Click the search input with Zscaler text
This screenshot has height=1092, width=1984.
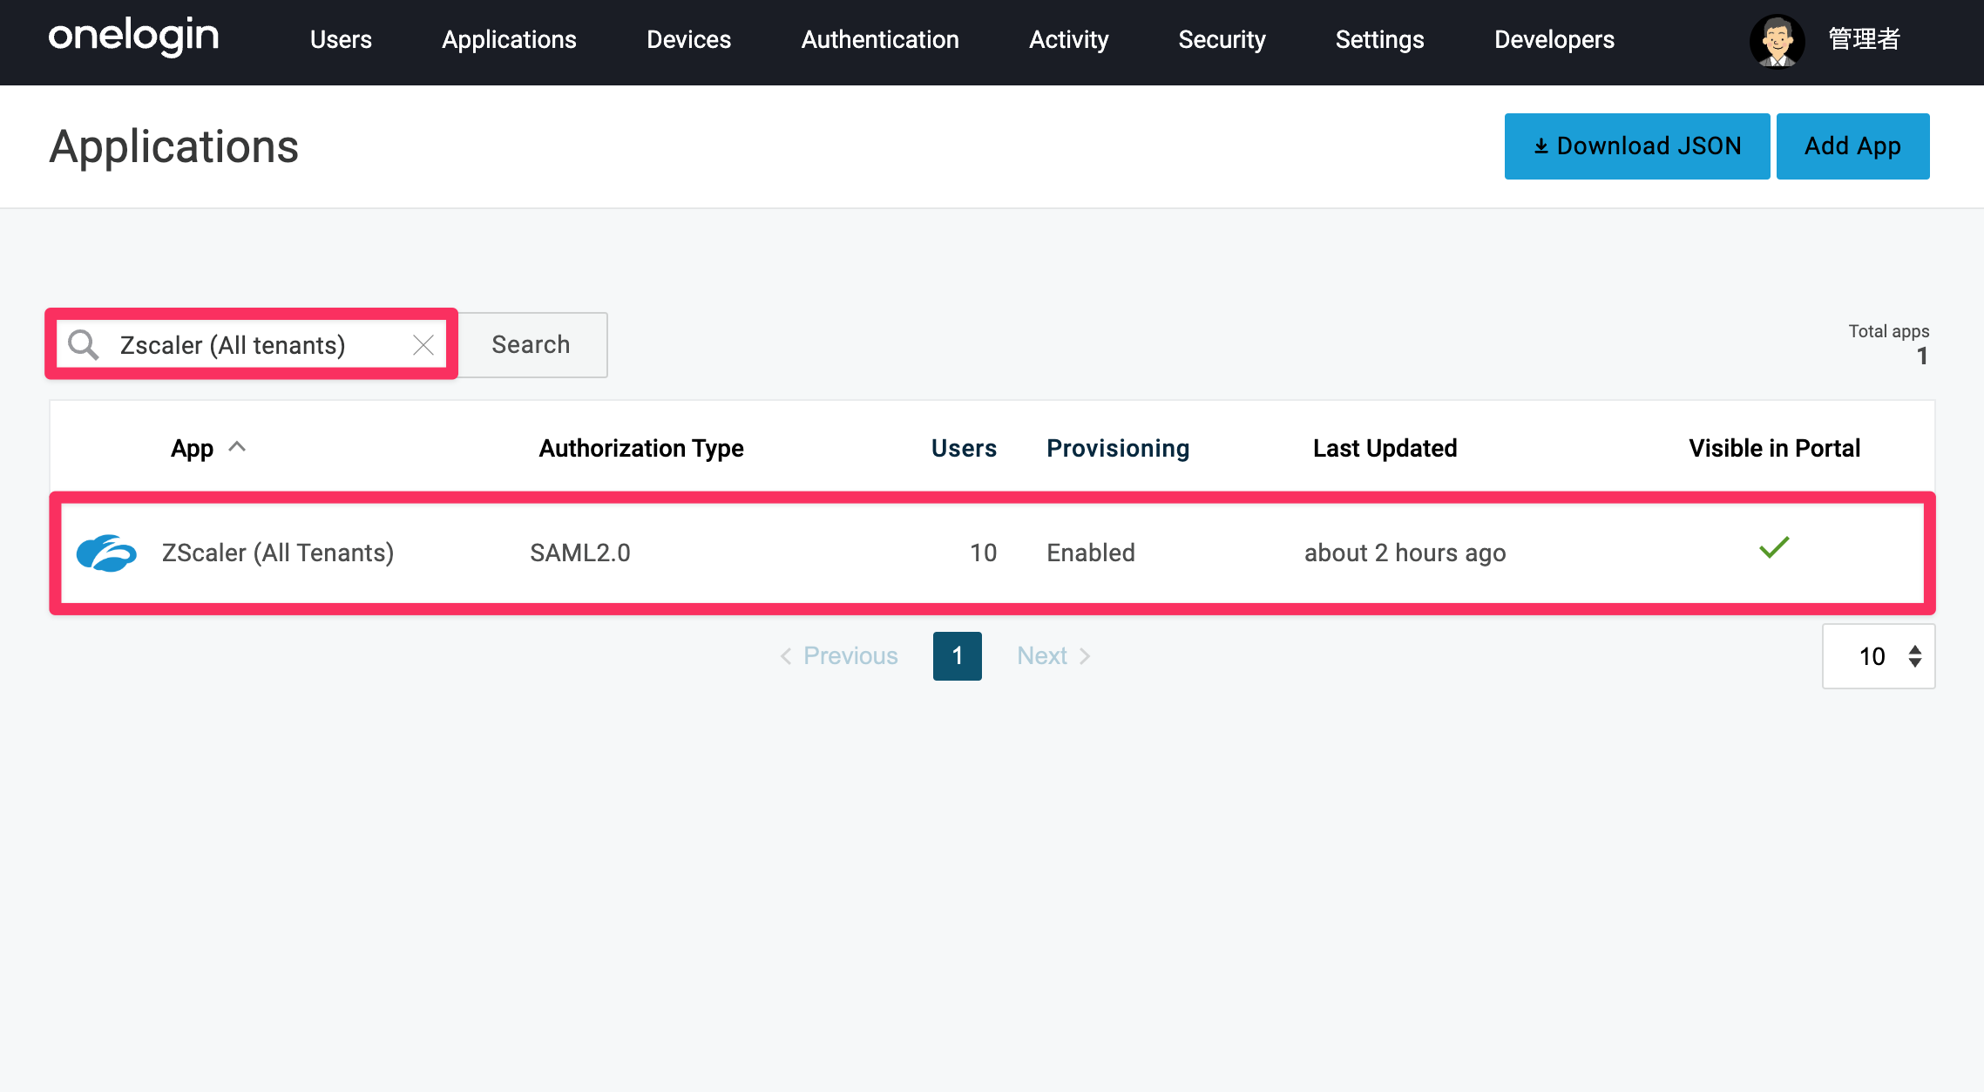252,345
